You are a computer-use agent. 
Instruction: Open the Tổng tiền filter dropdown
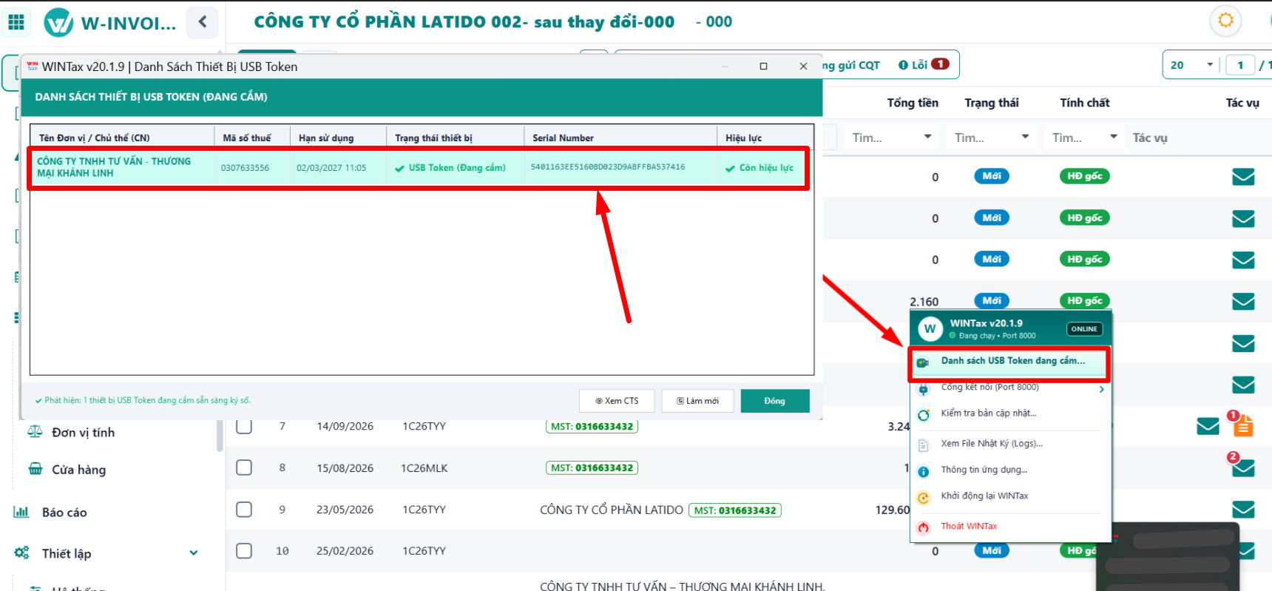pos(890,138)
